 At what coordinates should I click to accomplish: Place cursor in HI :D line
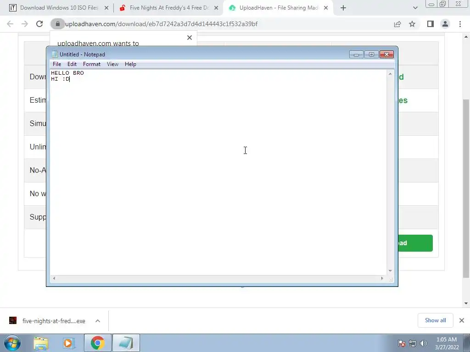pos(60,79)
